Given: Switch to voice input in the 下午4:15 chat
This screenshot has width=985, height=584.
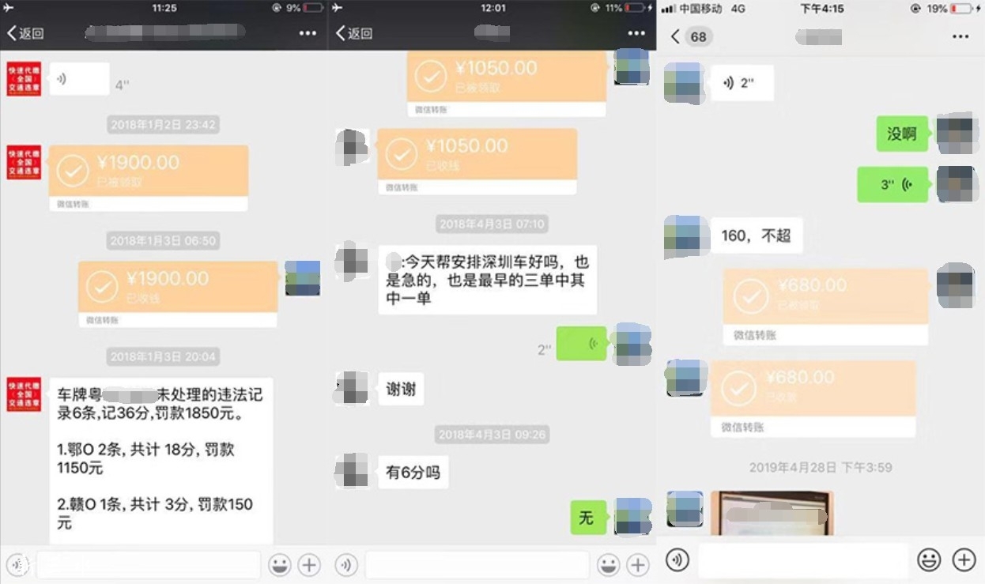Looking at the screenshot, I should tap(677, 560).
